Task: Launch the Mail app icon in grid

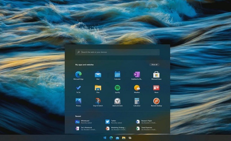Action: (98, 76)
